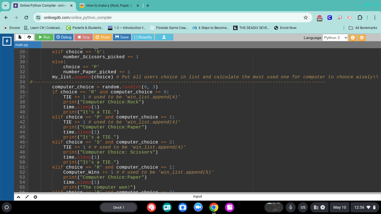Click the orange info icon

tap(353, 38)
